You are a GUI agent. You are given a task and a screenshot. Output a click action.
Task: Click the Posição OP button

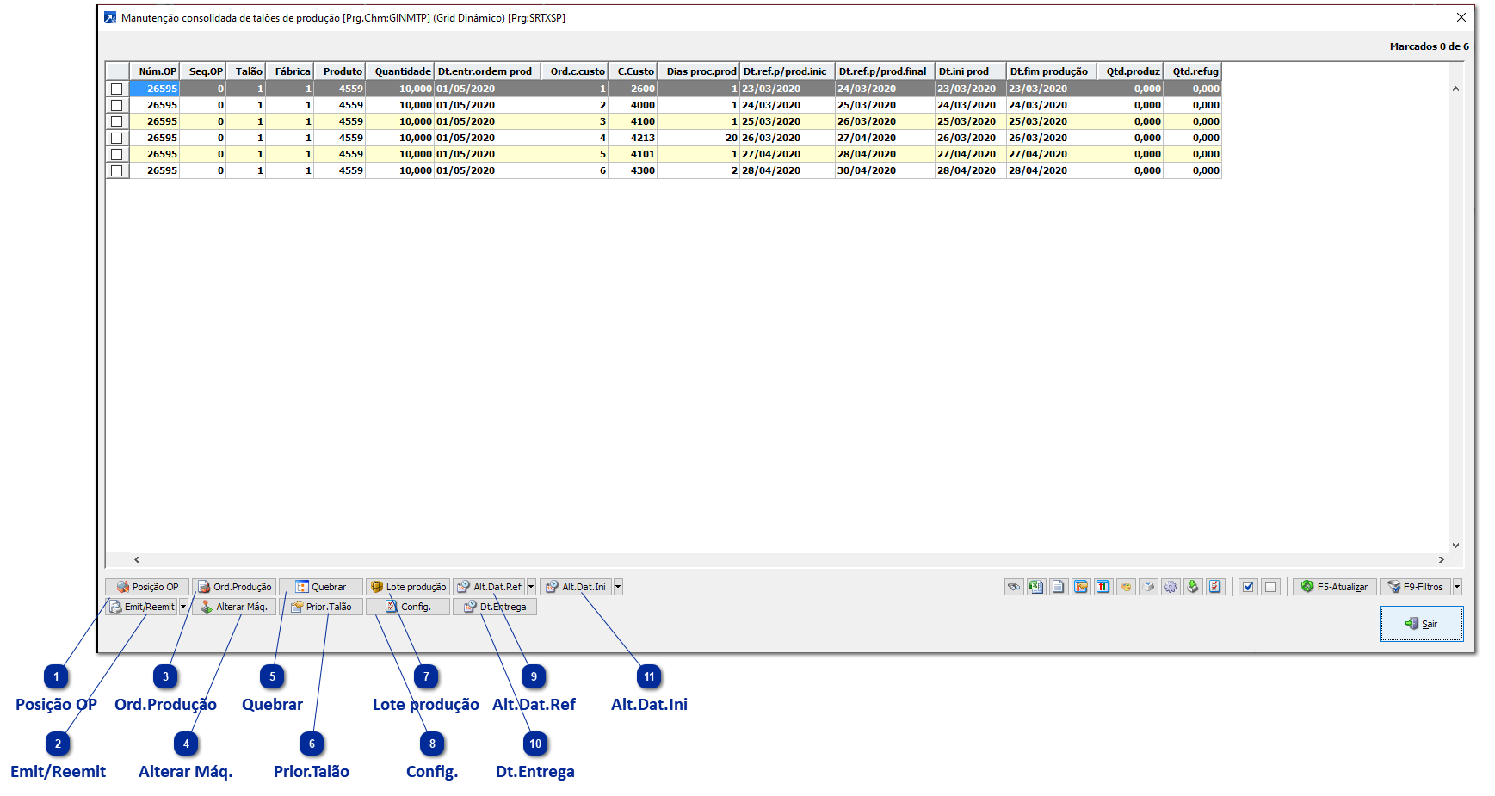point(147,587)
